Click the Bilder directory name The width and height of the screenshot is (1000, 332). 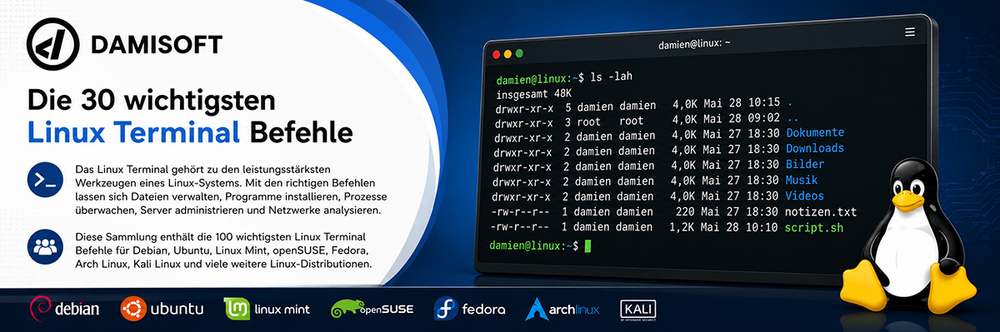[x=804, y=165]
